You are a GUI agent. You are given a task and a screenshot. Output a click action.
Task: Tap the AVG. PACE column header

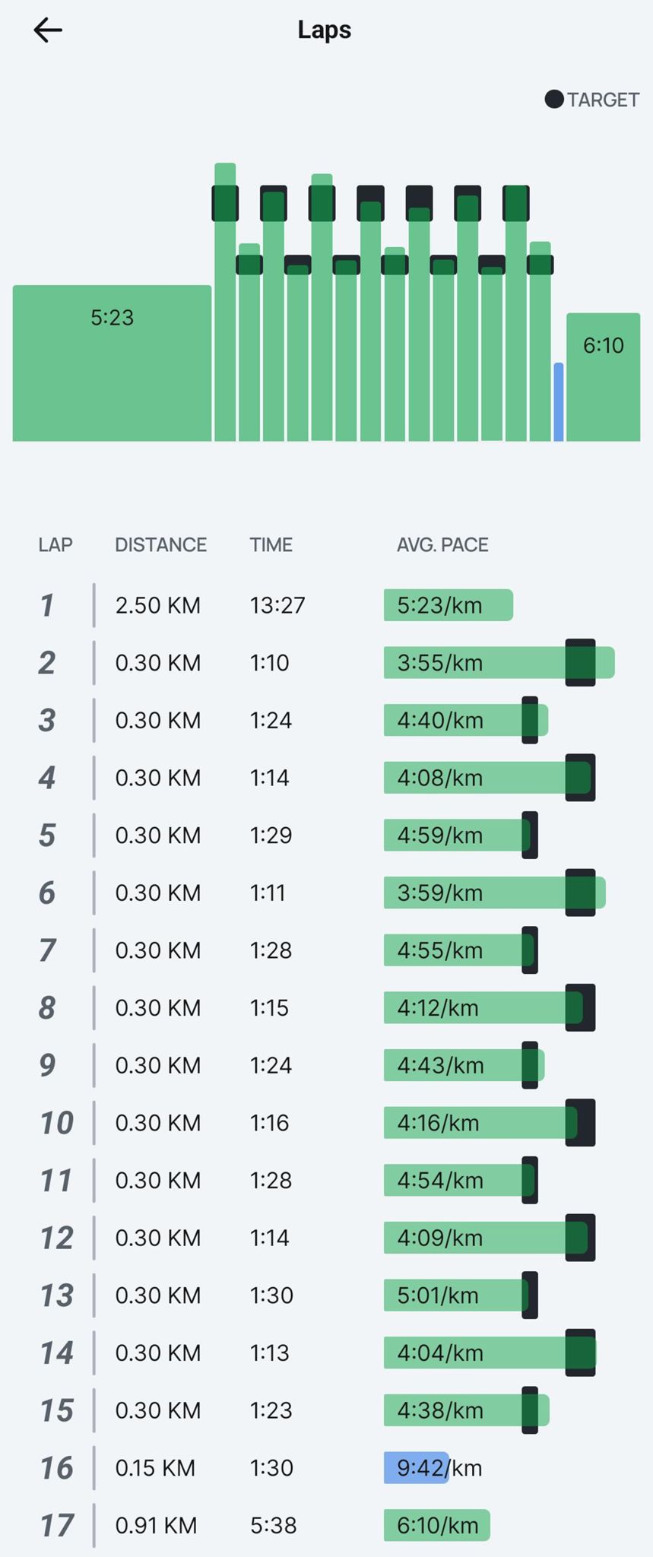442,544
